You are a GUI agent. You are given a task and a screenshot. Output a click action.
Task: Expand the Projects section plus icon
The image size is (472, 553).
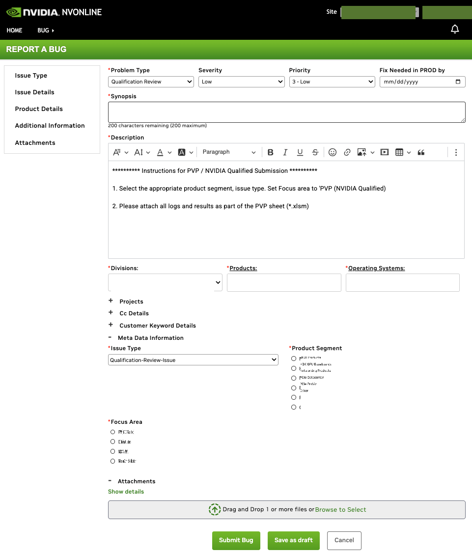coord(111,301)
